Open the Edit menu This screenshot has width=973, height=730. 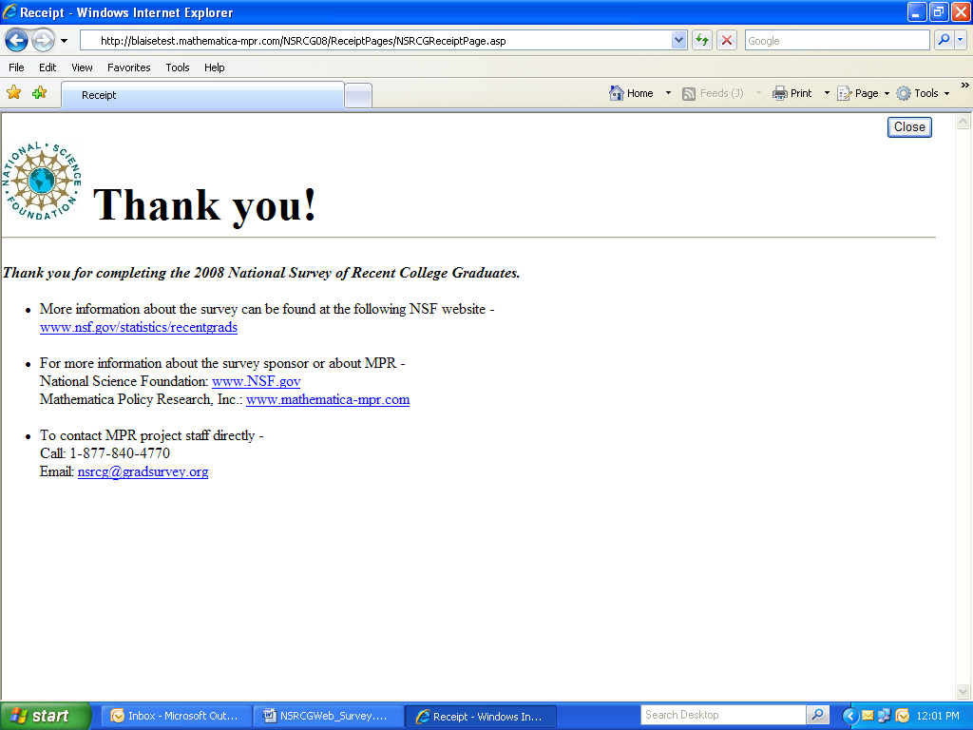tap(48, 67)
